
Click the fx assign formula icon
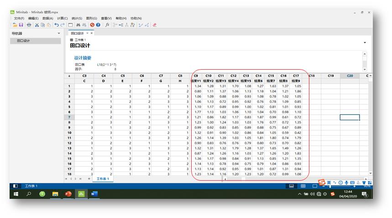(x=107, y=25)
